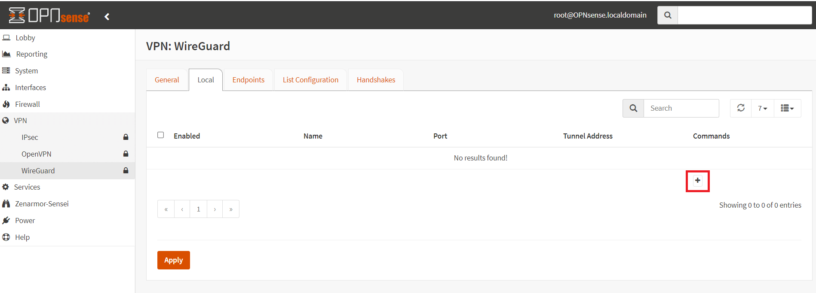This screenshot has width=816, height=293.
Task: Click the Power plug icon
Action: tap(6, 221)
